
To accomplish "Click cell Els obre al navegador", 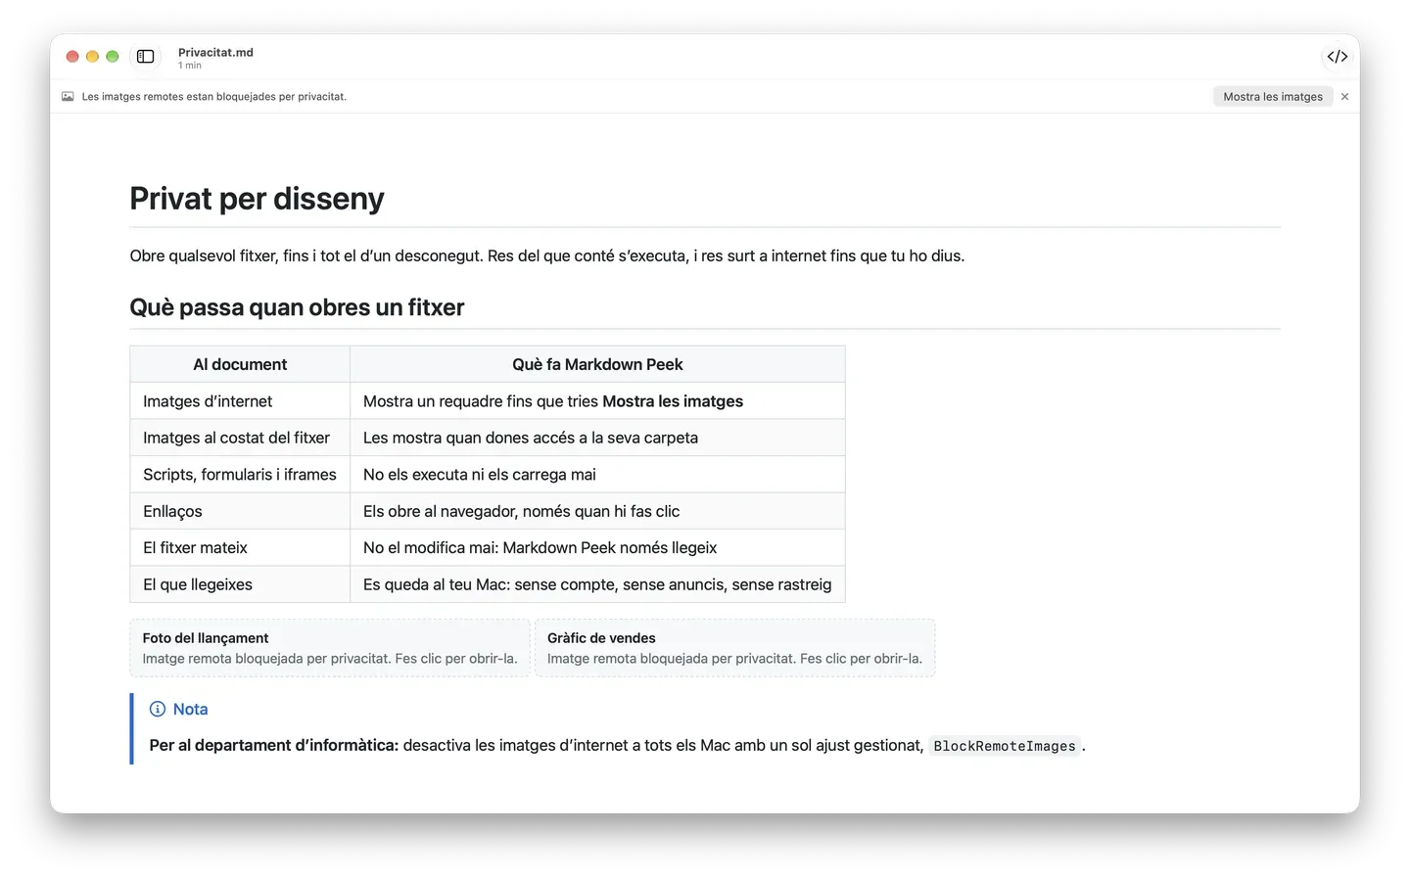I will point(597,511).
